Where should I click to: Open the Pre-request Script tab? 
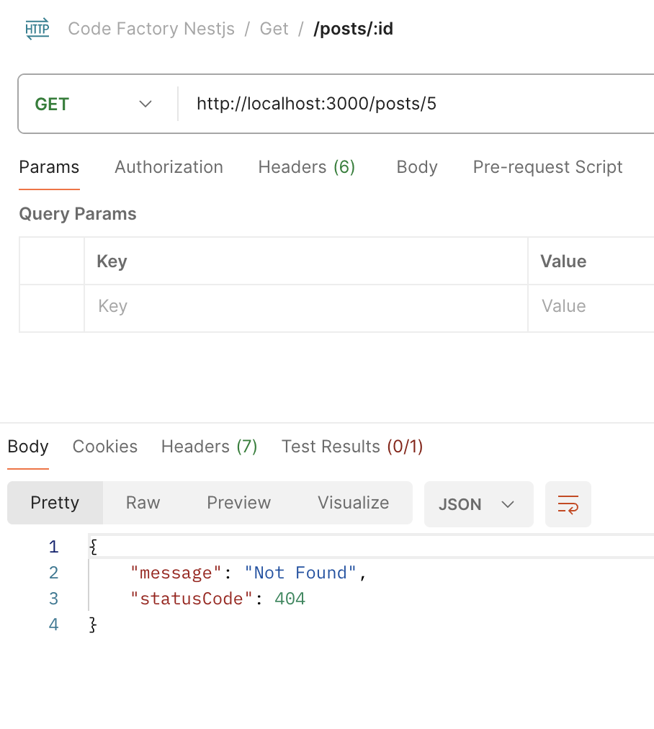tap(547, 167)
